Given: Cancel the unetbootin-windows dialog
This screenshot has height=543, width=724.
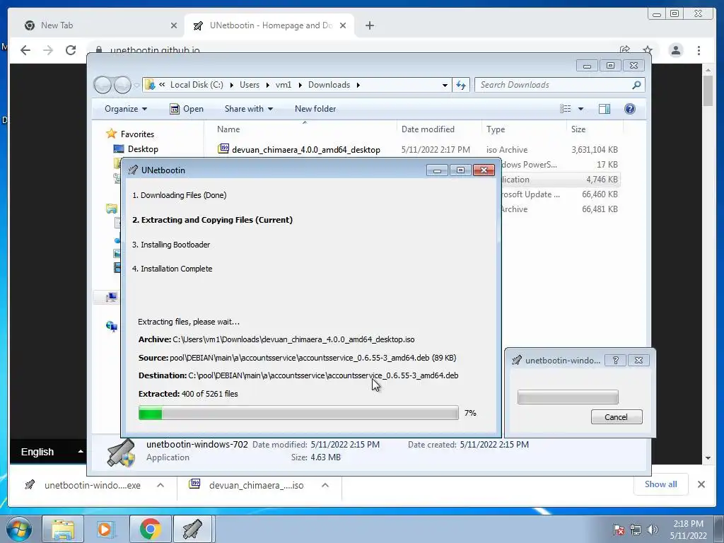Looking at the screenshot, I should [x=617, y=417].
